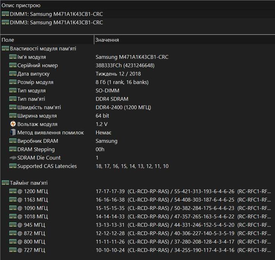Click the lightning icon beside Вольтаж модуля
This screenshot has width=275, height=260.
(x=13, y=124)
